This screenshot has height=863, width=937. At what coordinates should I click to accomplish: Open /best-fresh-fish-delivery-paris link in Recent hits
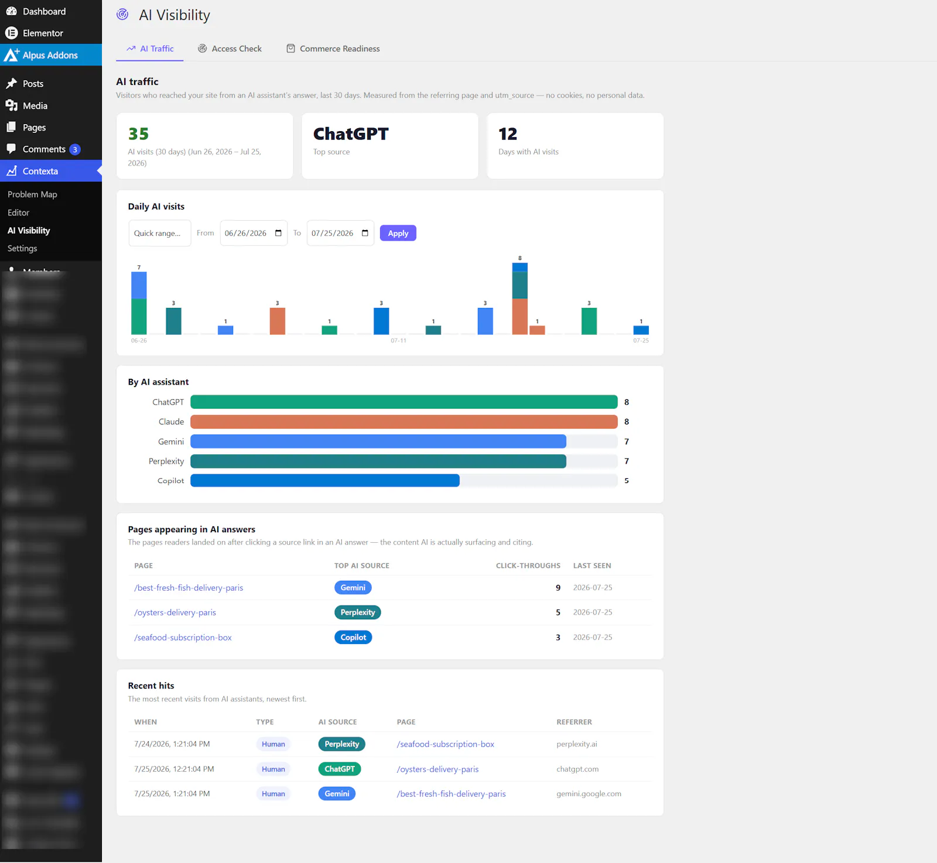[x=452, y=794]
